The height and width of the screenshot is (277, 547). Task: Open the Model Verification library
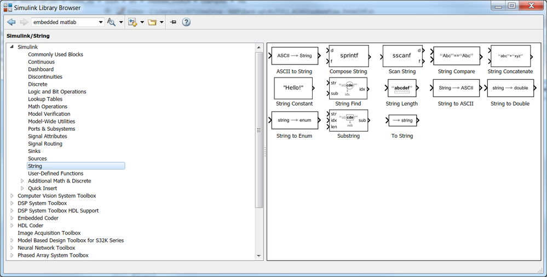click(49, 114)
